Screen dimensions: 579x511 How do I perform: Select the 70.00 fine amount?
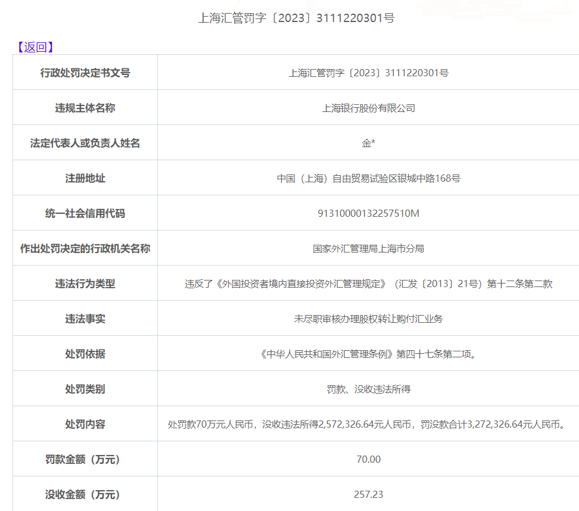369,459
